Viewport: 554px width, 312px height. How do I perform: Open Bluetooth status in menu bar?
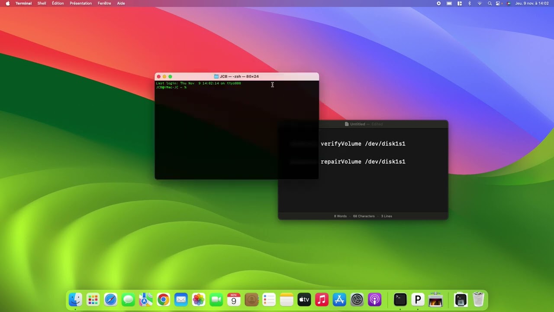point(470,3)
